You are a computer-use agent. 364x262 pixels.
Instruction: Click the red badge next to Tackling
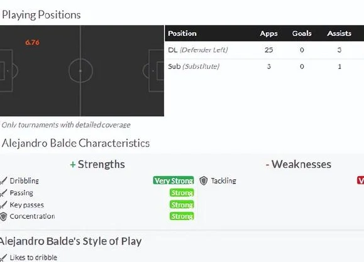[x=360, y=181]
